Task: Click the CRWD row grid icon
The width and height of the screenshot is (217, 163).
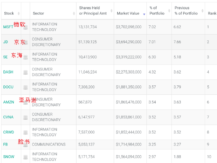Action: click(x=25, y=132)
